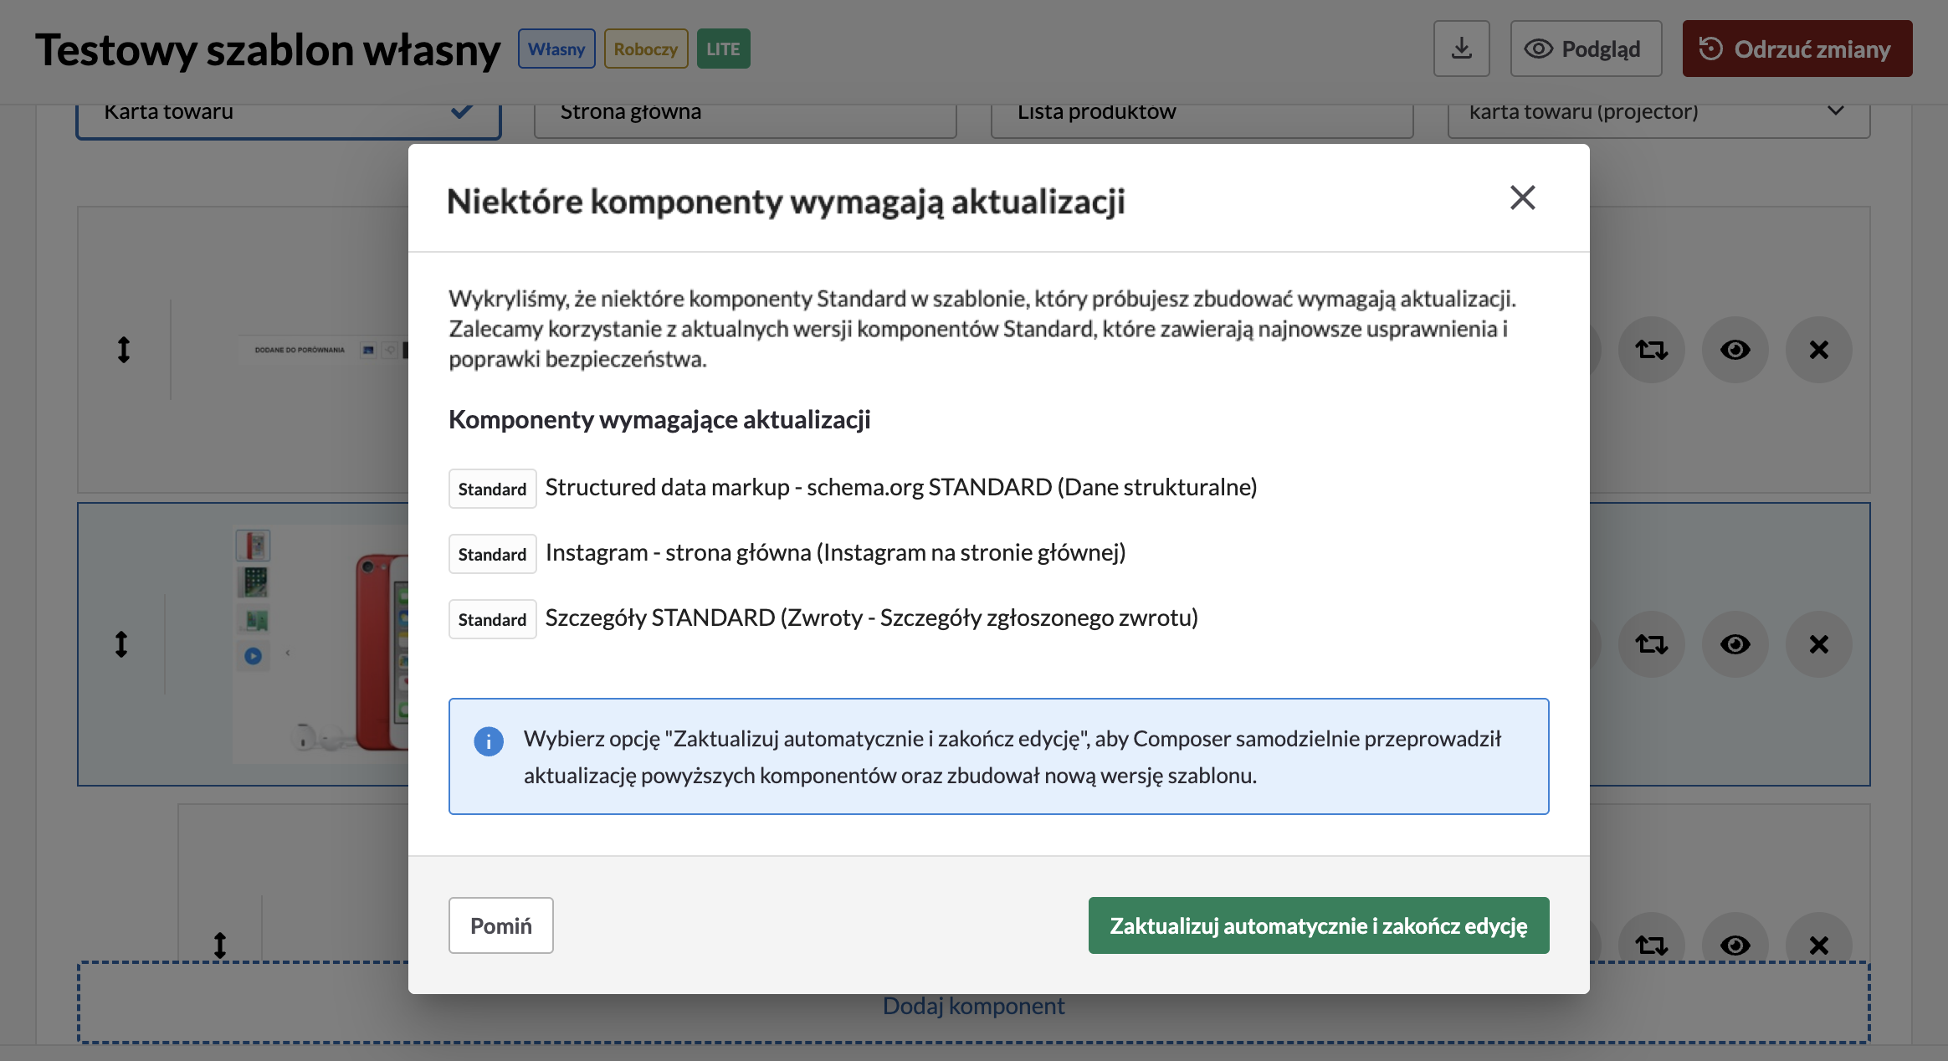Click the download template icon
The image size is (1948, 1061).
pyautogui.click(x=1461, y=49)
